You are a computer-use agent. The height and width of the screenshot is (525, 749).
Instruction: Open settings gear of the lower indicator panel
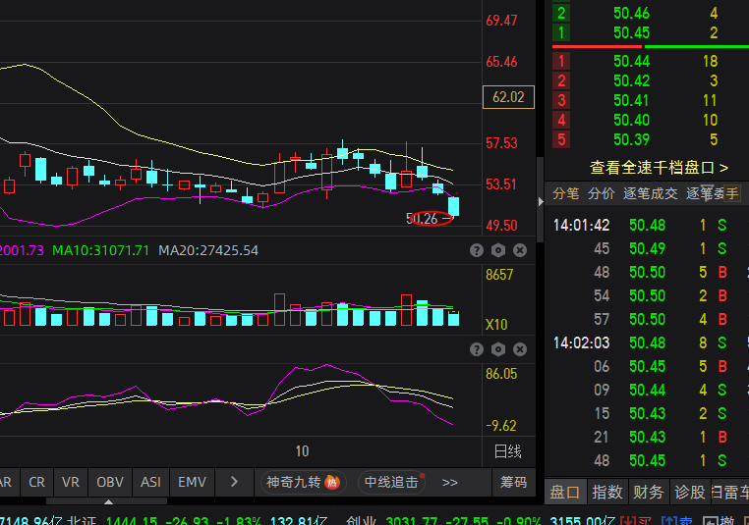498,350
